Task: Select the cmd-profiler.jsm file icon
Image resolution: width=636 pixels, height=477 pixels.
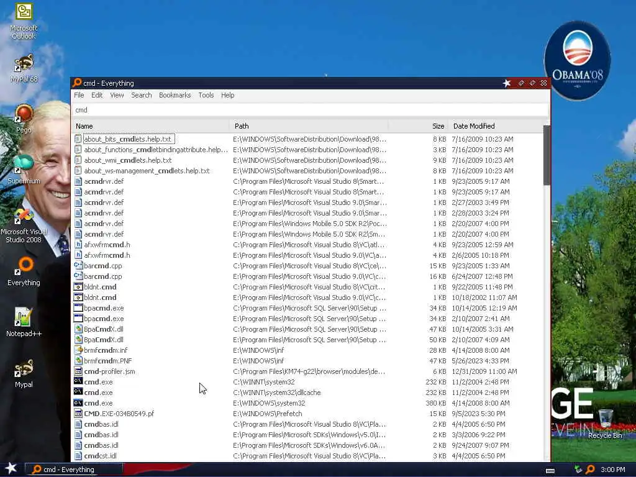Action: coord(78,371)
